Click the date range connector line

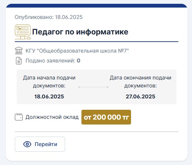93,87
